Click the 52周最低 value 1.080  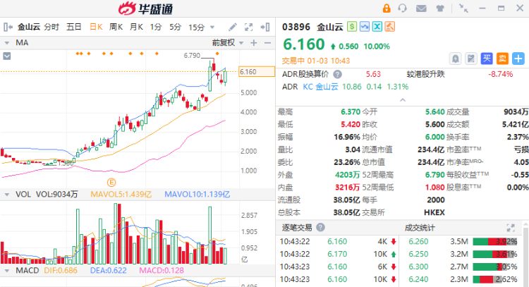(435, 187)
